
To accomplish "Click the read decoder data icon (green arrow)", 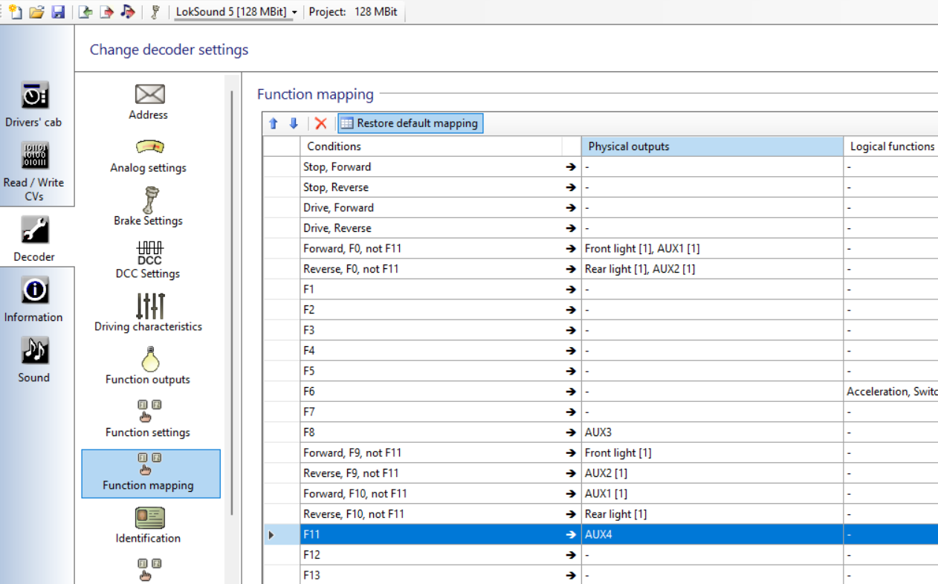I will click(x=86, y=12).
